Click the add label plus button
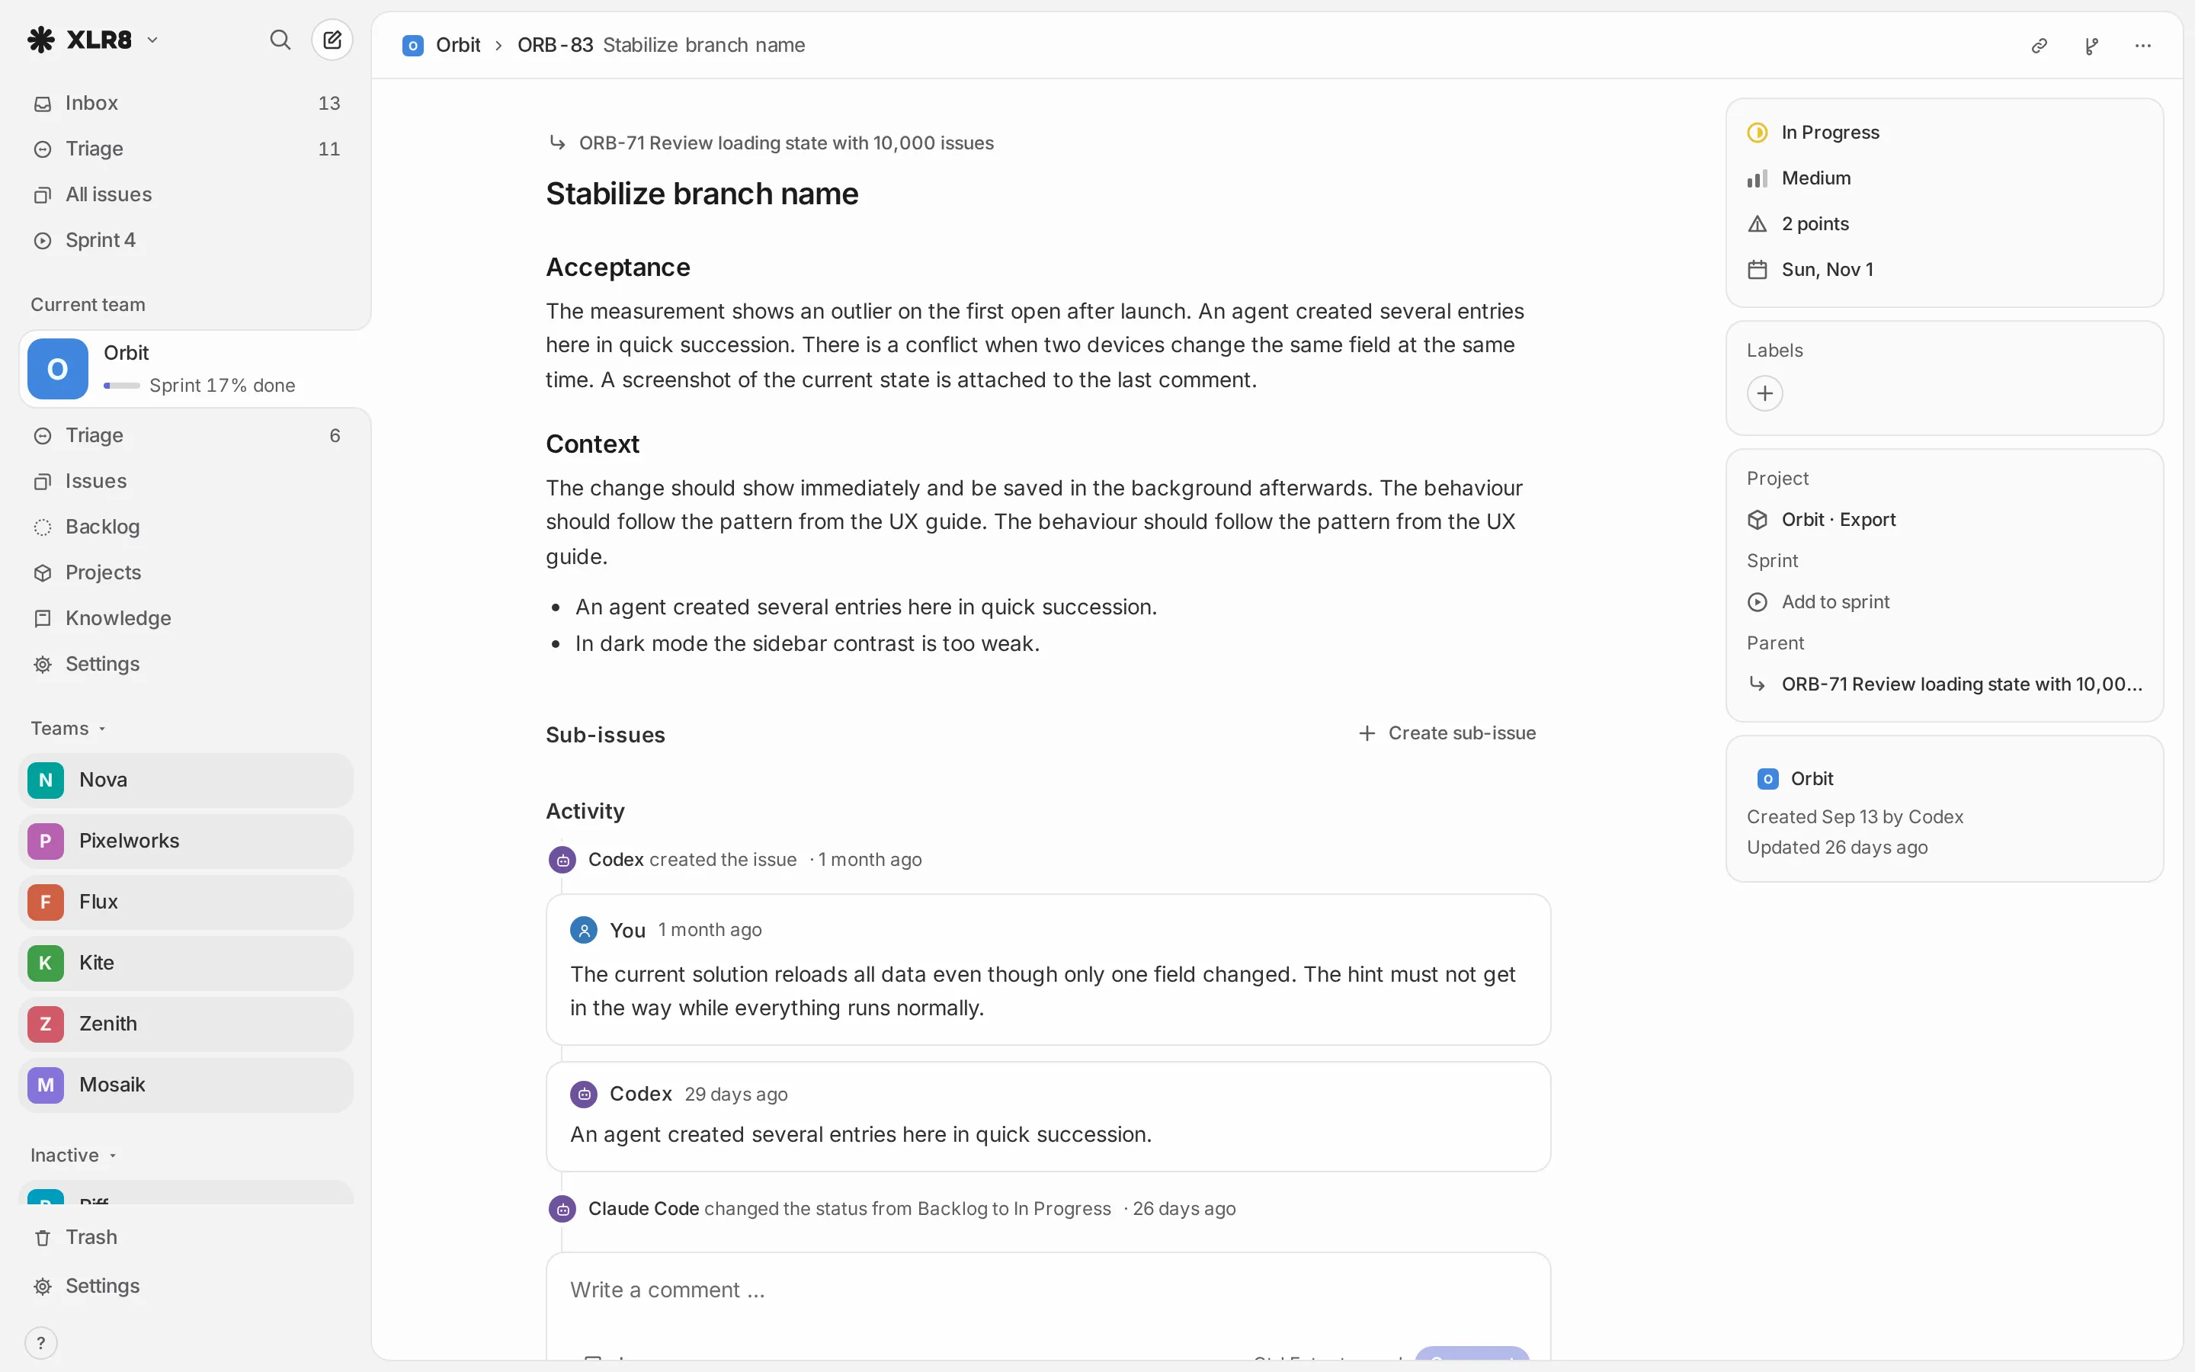The width and height of the screenshot is (2195, 1372). 1765,393
